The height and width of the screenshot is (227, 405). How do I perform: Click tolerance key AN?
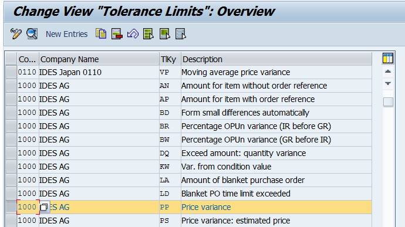(164, 86)
